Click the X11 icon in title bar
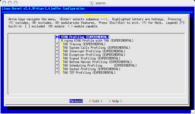This screenshot has width=195, height=114. point(92,3)
